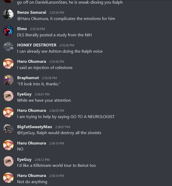
Task: Open the HONKY DESTROYER username profile
Action: tap(37, 45)
